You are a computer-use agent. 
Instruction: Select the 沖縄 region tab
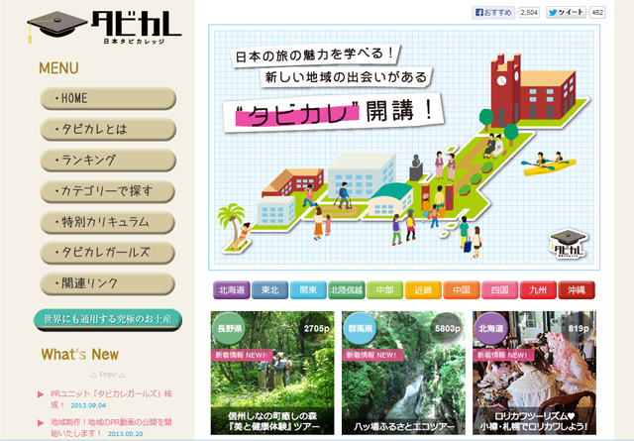click(577, 290)
